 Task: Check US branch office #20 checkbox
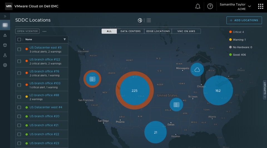pos(19,116)
